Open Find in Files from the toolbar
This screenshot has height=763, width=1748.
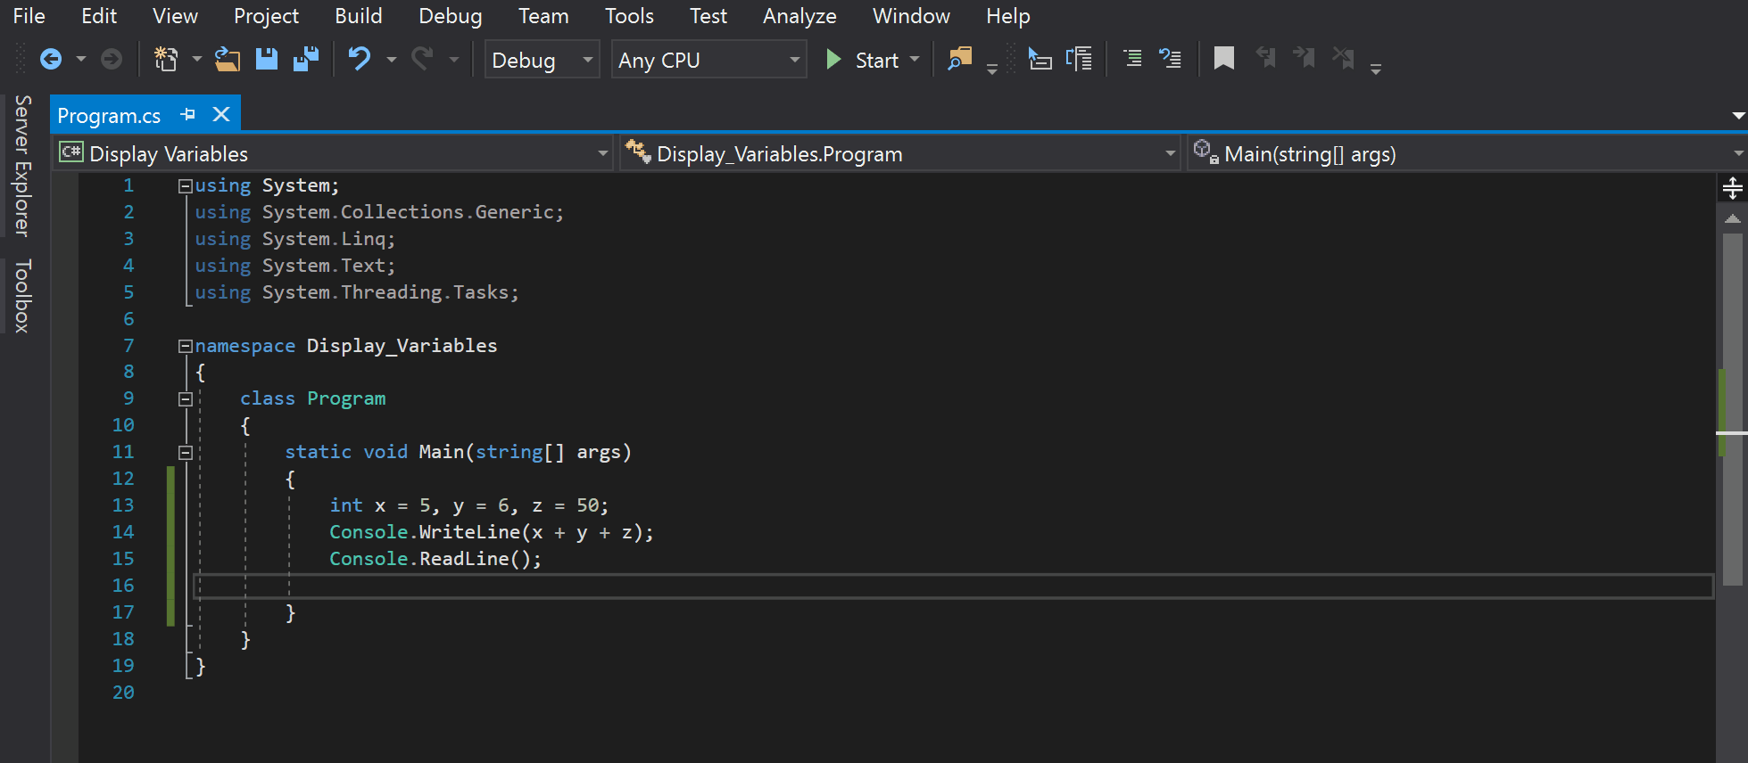(x=959, y=60)
